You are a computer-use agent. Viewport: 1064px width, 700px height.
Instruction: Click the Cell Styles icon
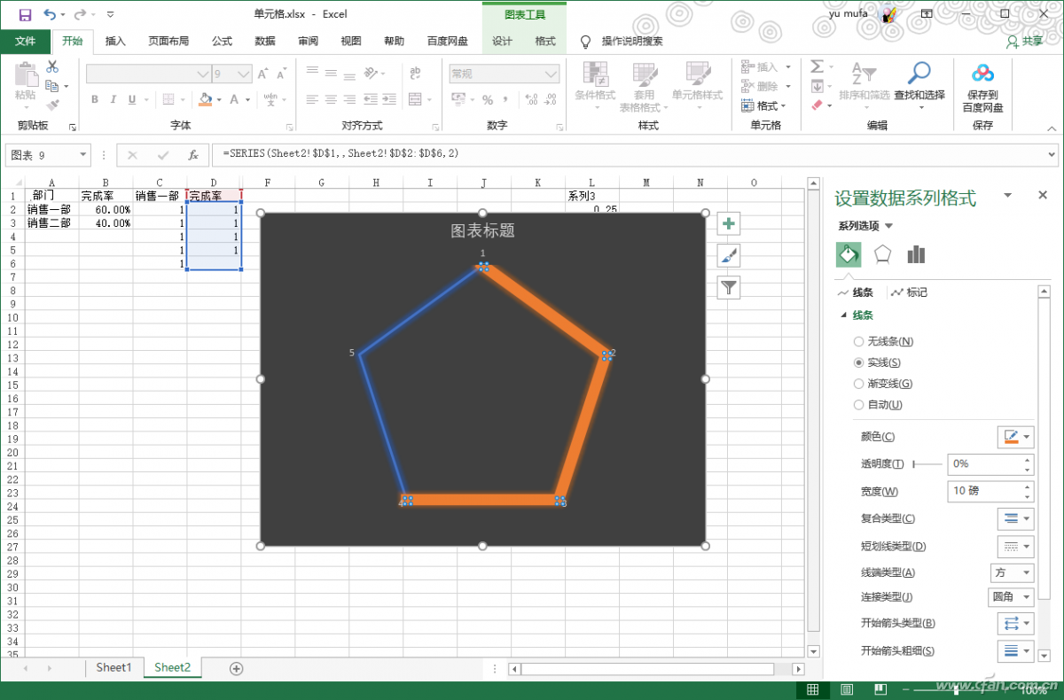click(698, 74)
